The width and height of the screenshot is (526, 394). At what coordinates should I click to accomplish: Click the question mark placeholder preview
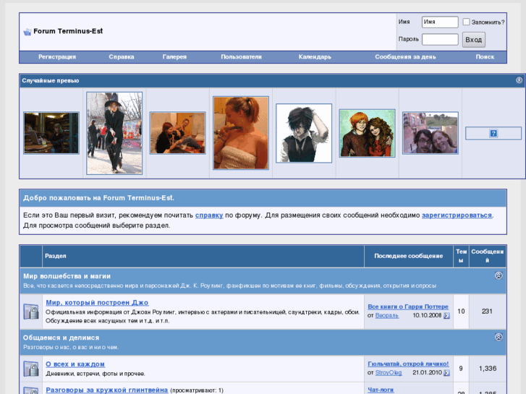(x=493, y=133)
